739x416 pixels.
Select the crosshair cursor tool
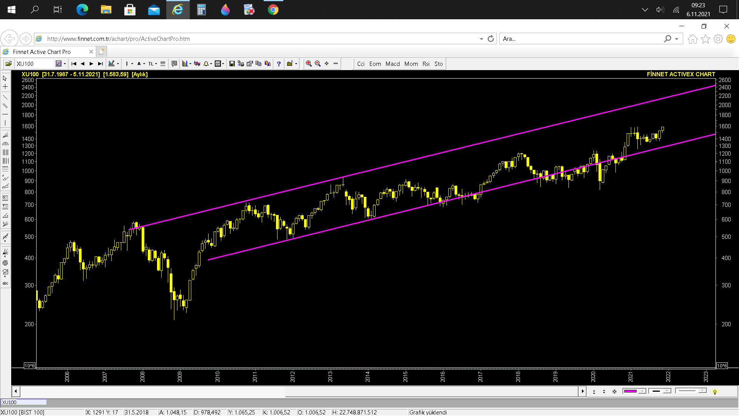coord(5,87)
